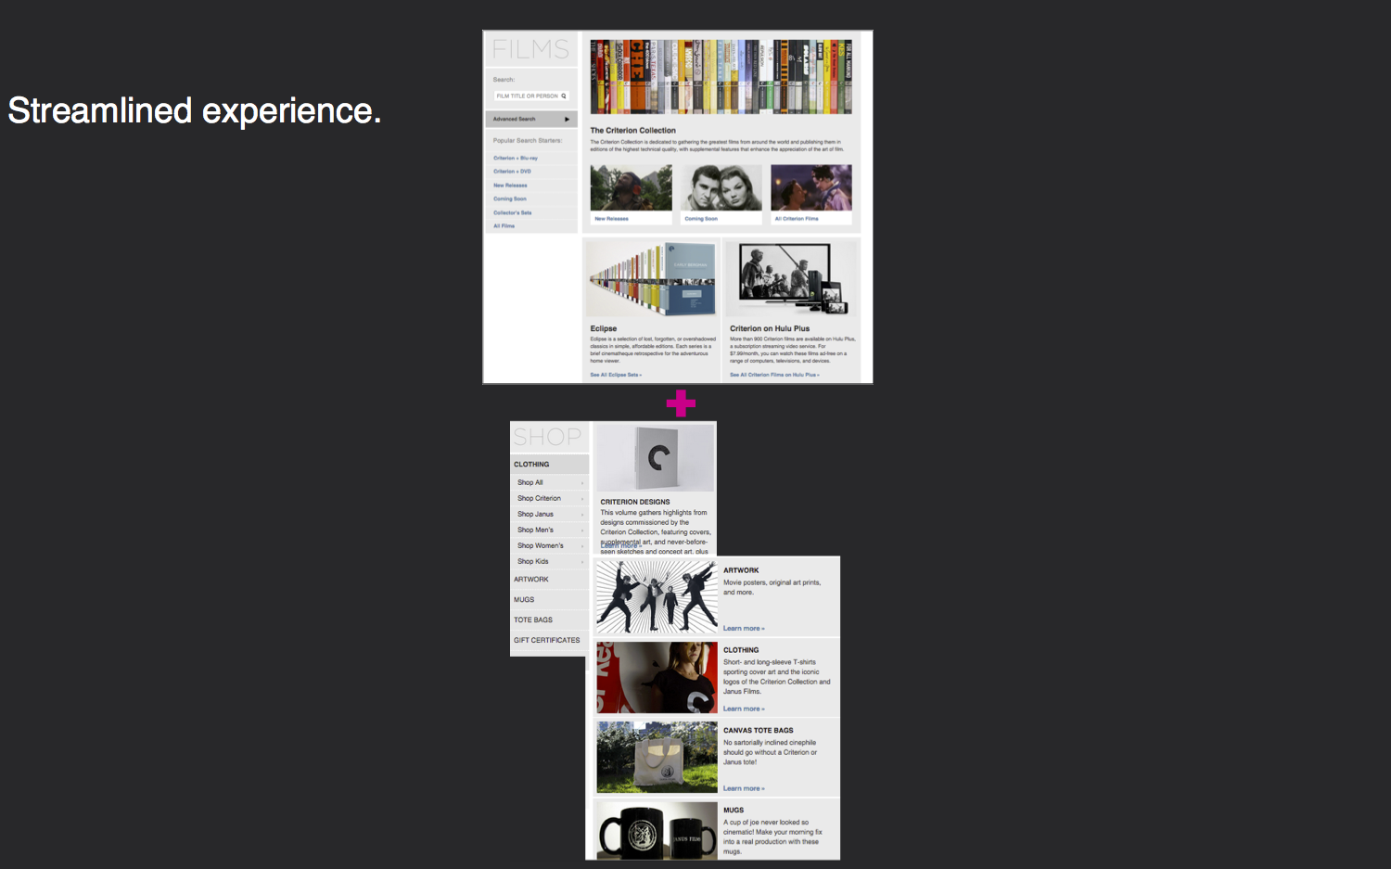Click the Clothing T-shirt model image
Screen dimensions: 1391x869
point(657,677)
